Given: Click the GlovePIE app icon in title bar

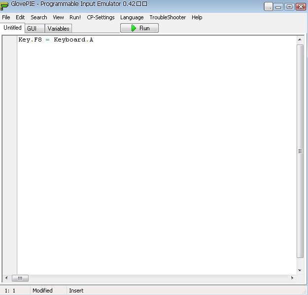Looking at the screenshot, I should [4, 5].
